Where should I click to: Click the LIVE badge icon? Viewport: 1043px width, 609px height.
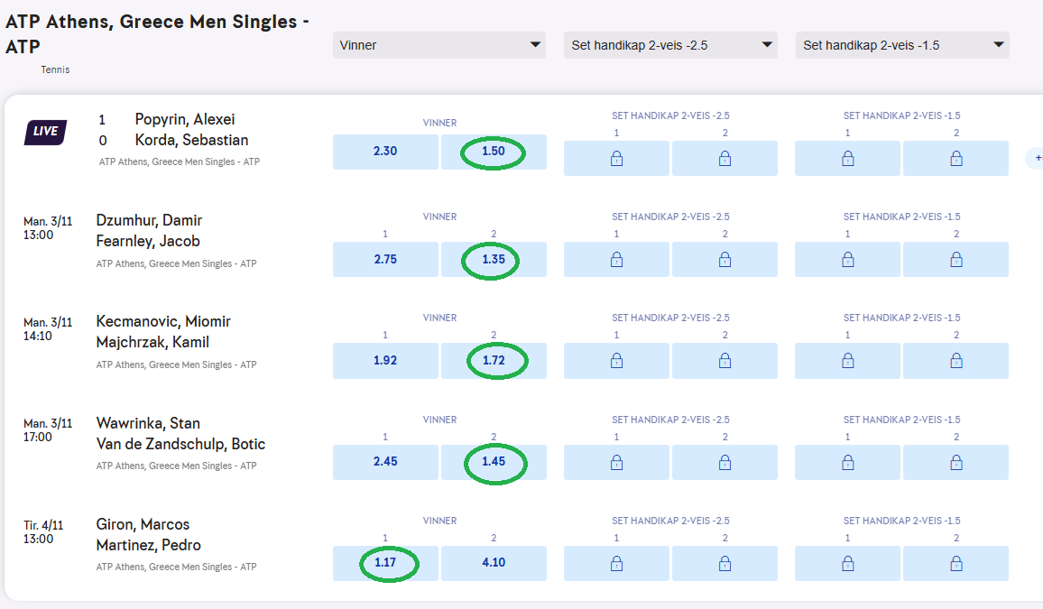coord(45,132)
